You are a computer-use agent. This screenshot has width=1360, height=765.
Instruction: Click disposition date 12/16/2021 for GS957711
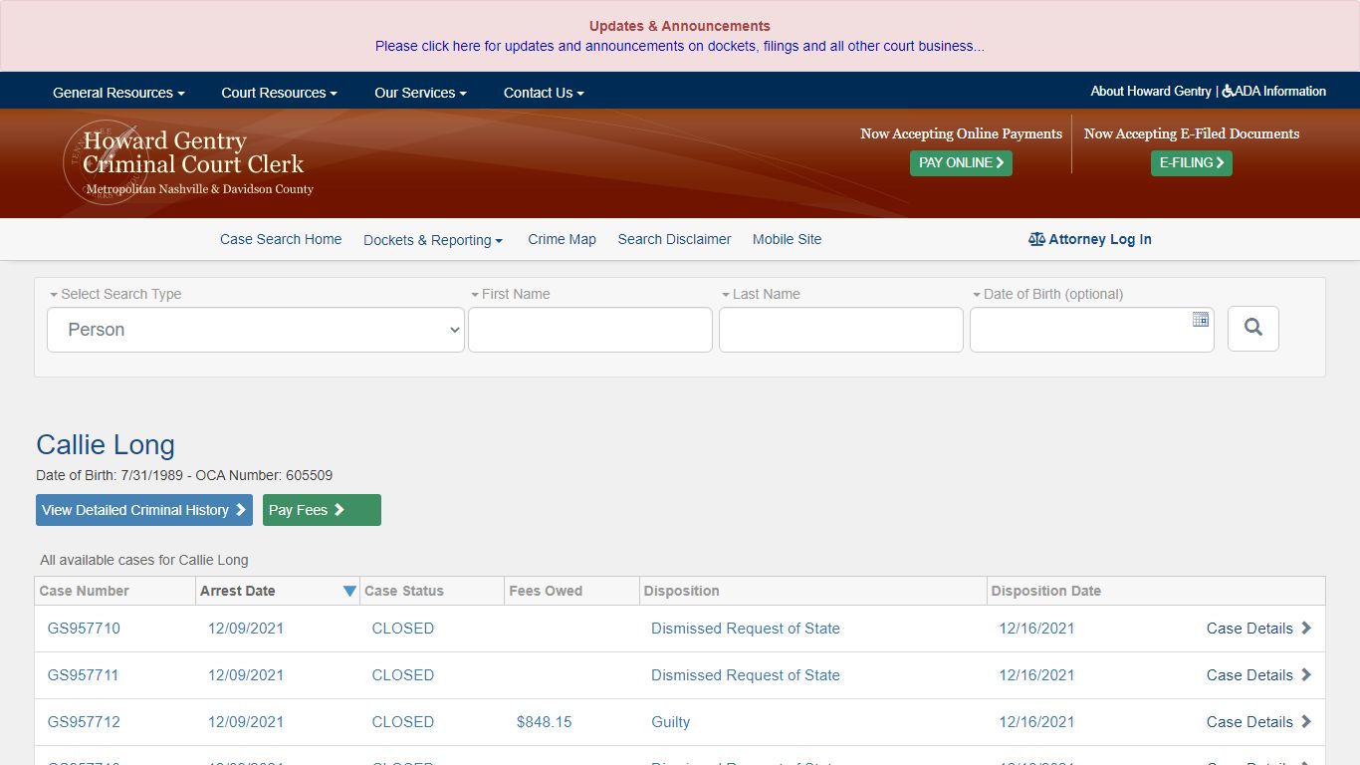click(1036, 675)
